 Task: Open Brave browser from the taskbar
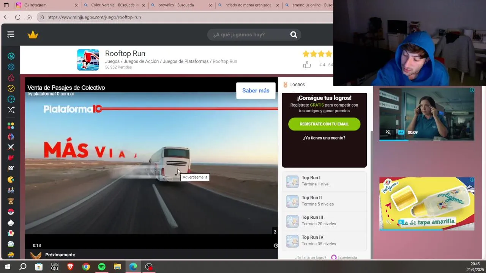tap(70, 267)
